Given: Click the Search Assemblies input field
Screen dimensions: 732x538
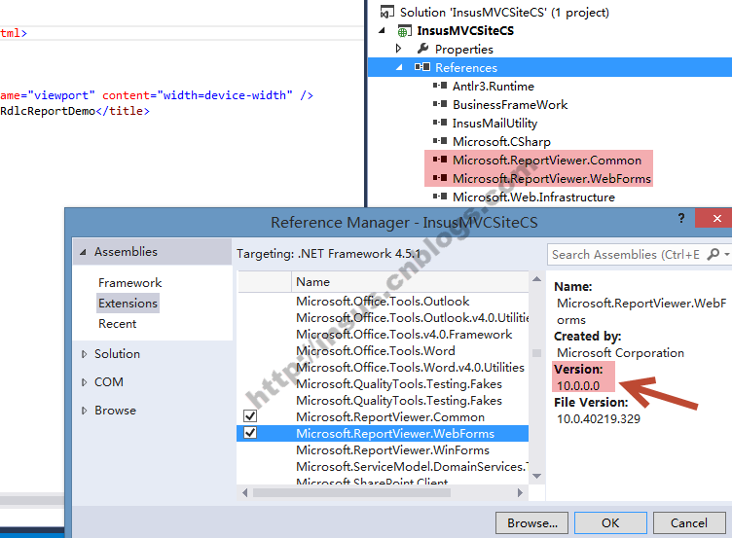Looking at the screenshot, I should [626, 254].
